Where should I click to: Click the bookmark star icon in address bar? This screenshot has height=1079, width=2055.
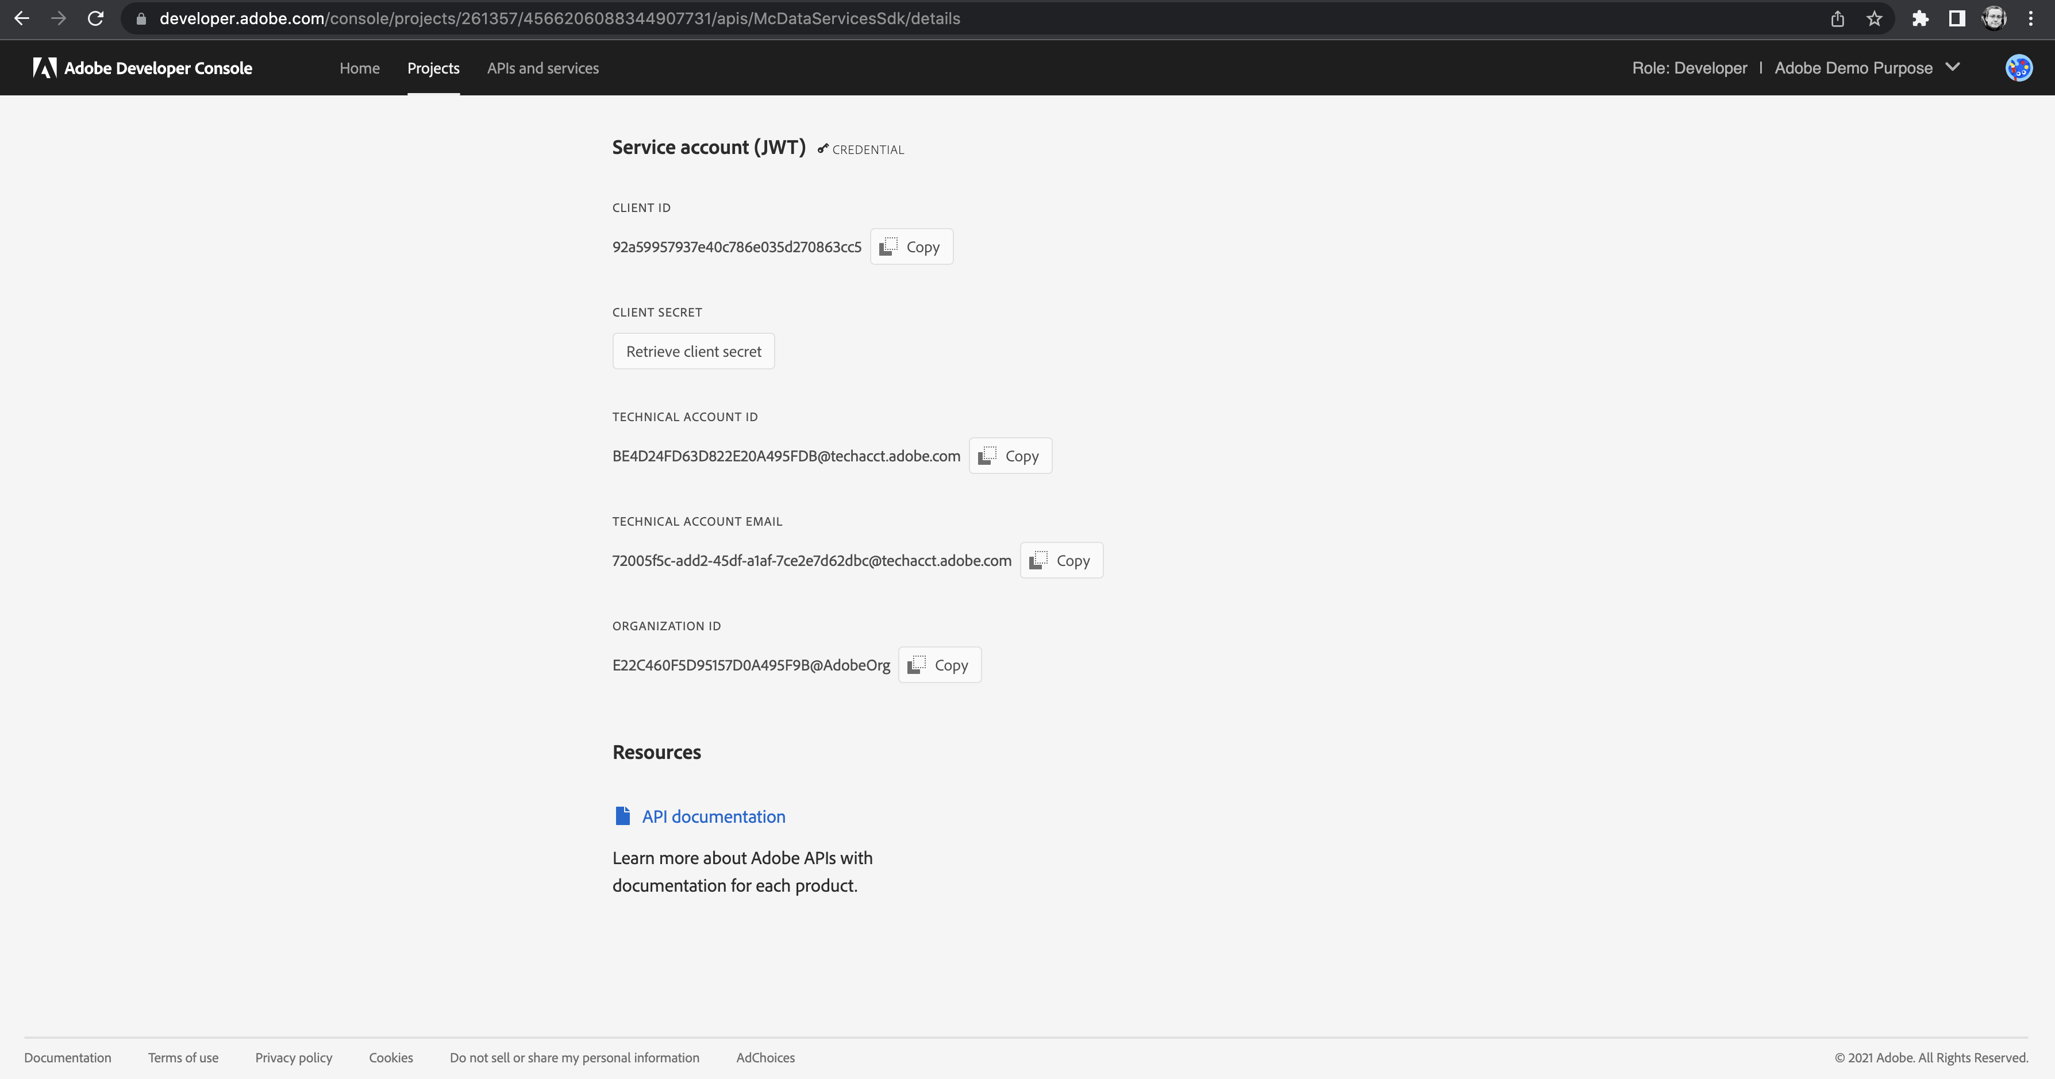[x=1873, y=18]
